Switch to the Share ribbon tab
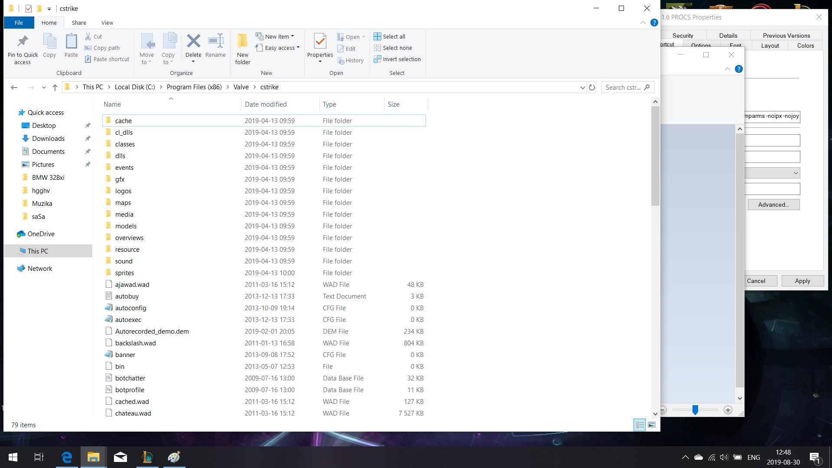Screen dimensions: 832x468 (79, 23)
